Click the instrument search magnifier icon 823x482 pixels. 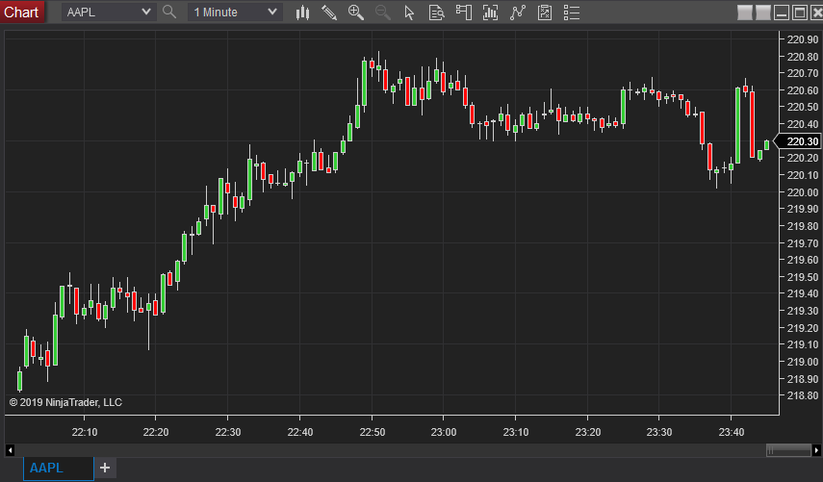point(169,12)
